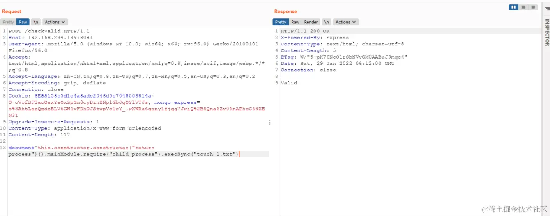The width and height of the screenshot is (550, 216).
Task: Click the request Content-Type urlencoded line
Action: point(85,128)
